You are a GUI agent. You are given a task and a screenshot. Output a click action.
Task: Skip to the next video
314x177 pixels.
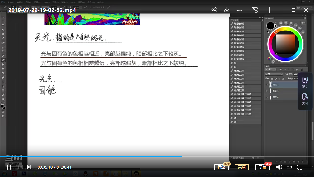pyautogui.click(x=29, y=167)
